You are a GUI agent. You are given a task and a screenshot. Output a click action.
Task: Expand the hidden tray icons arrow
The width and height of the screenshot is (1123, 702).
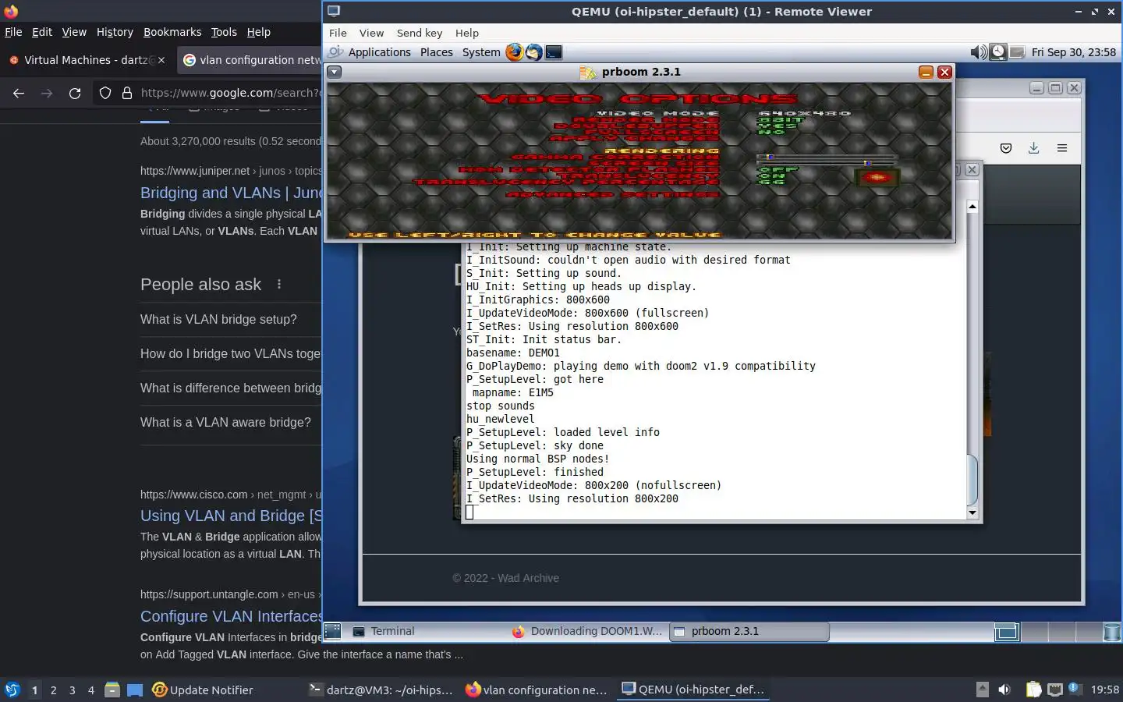pos(983,690)
